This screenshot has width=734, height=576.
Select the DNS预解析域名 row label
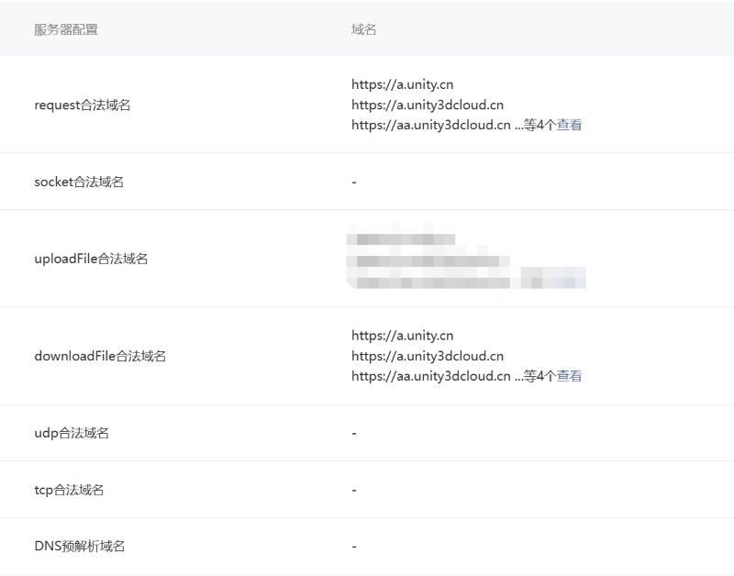point(80,547)
